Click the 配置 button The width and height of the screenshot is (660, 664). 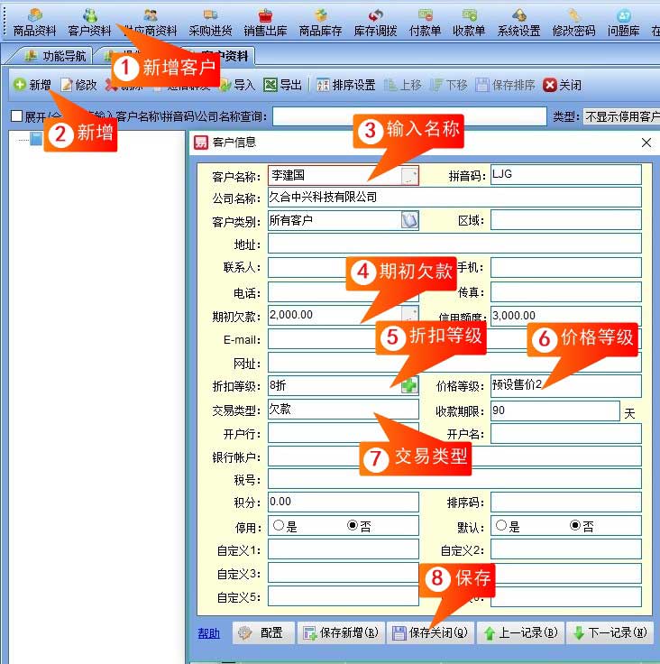[x=263, y=632]
